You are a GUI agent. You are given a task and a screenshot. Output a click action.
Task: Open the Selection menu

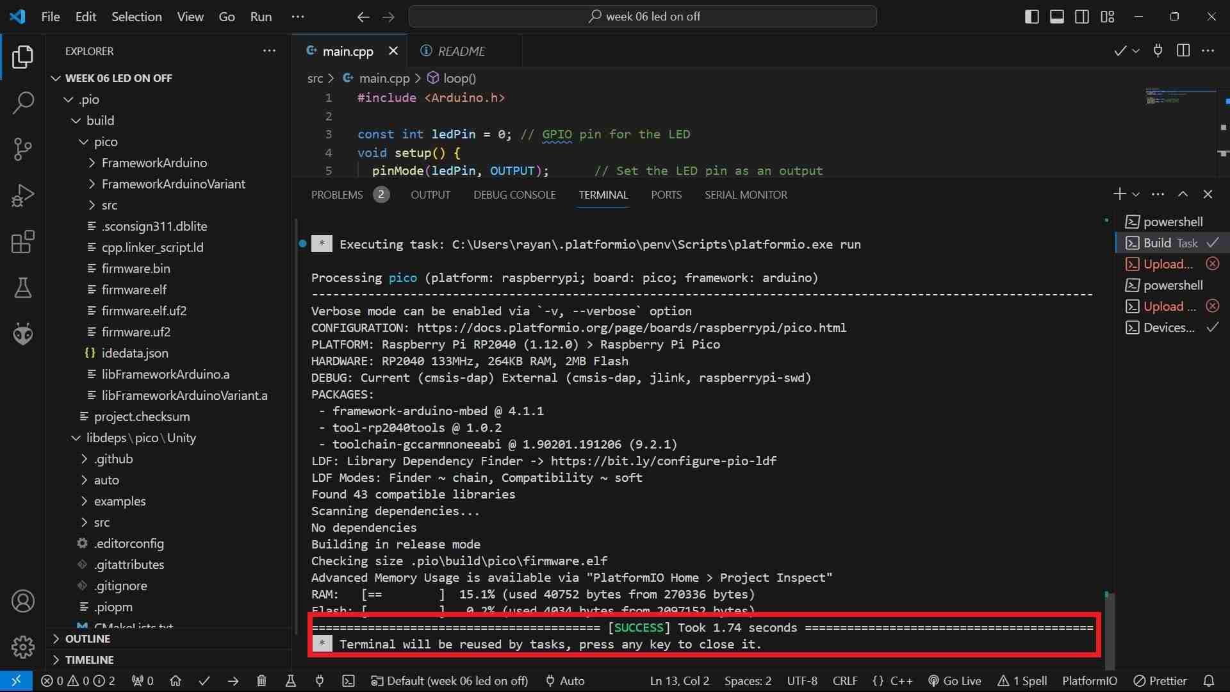[136, 17]
